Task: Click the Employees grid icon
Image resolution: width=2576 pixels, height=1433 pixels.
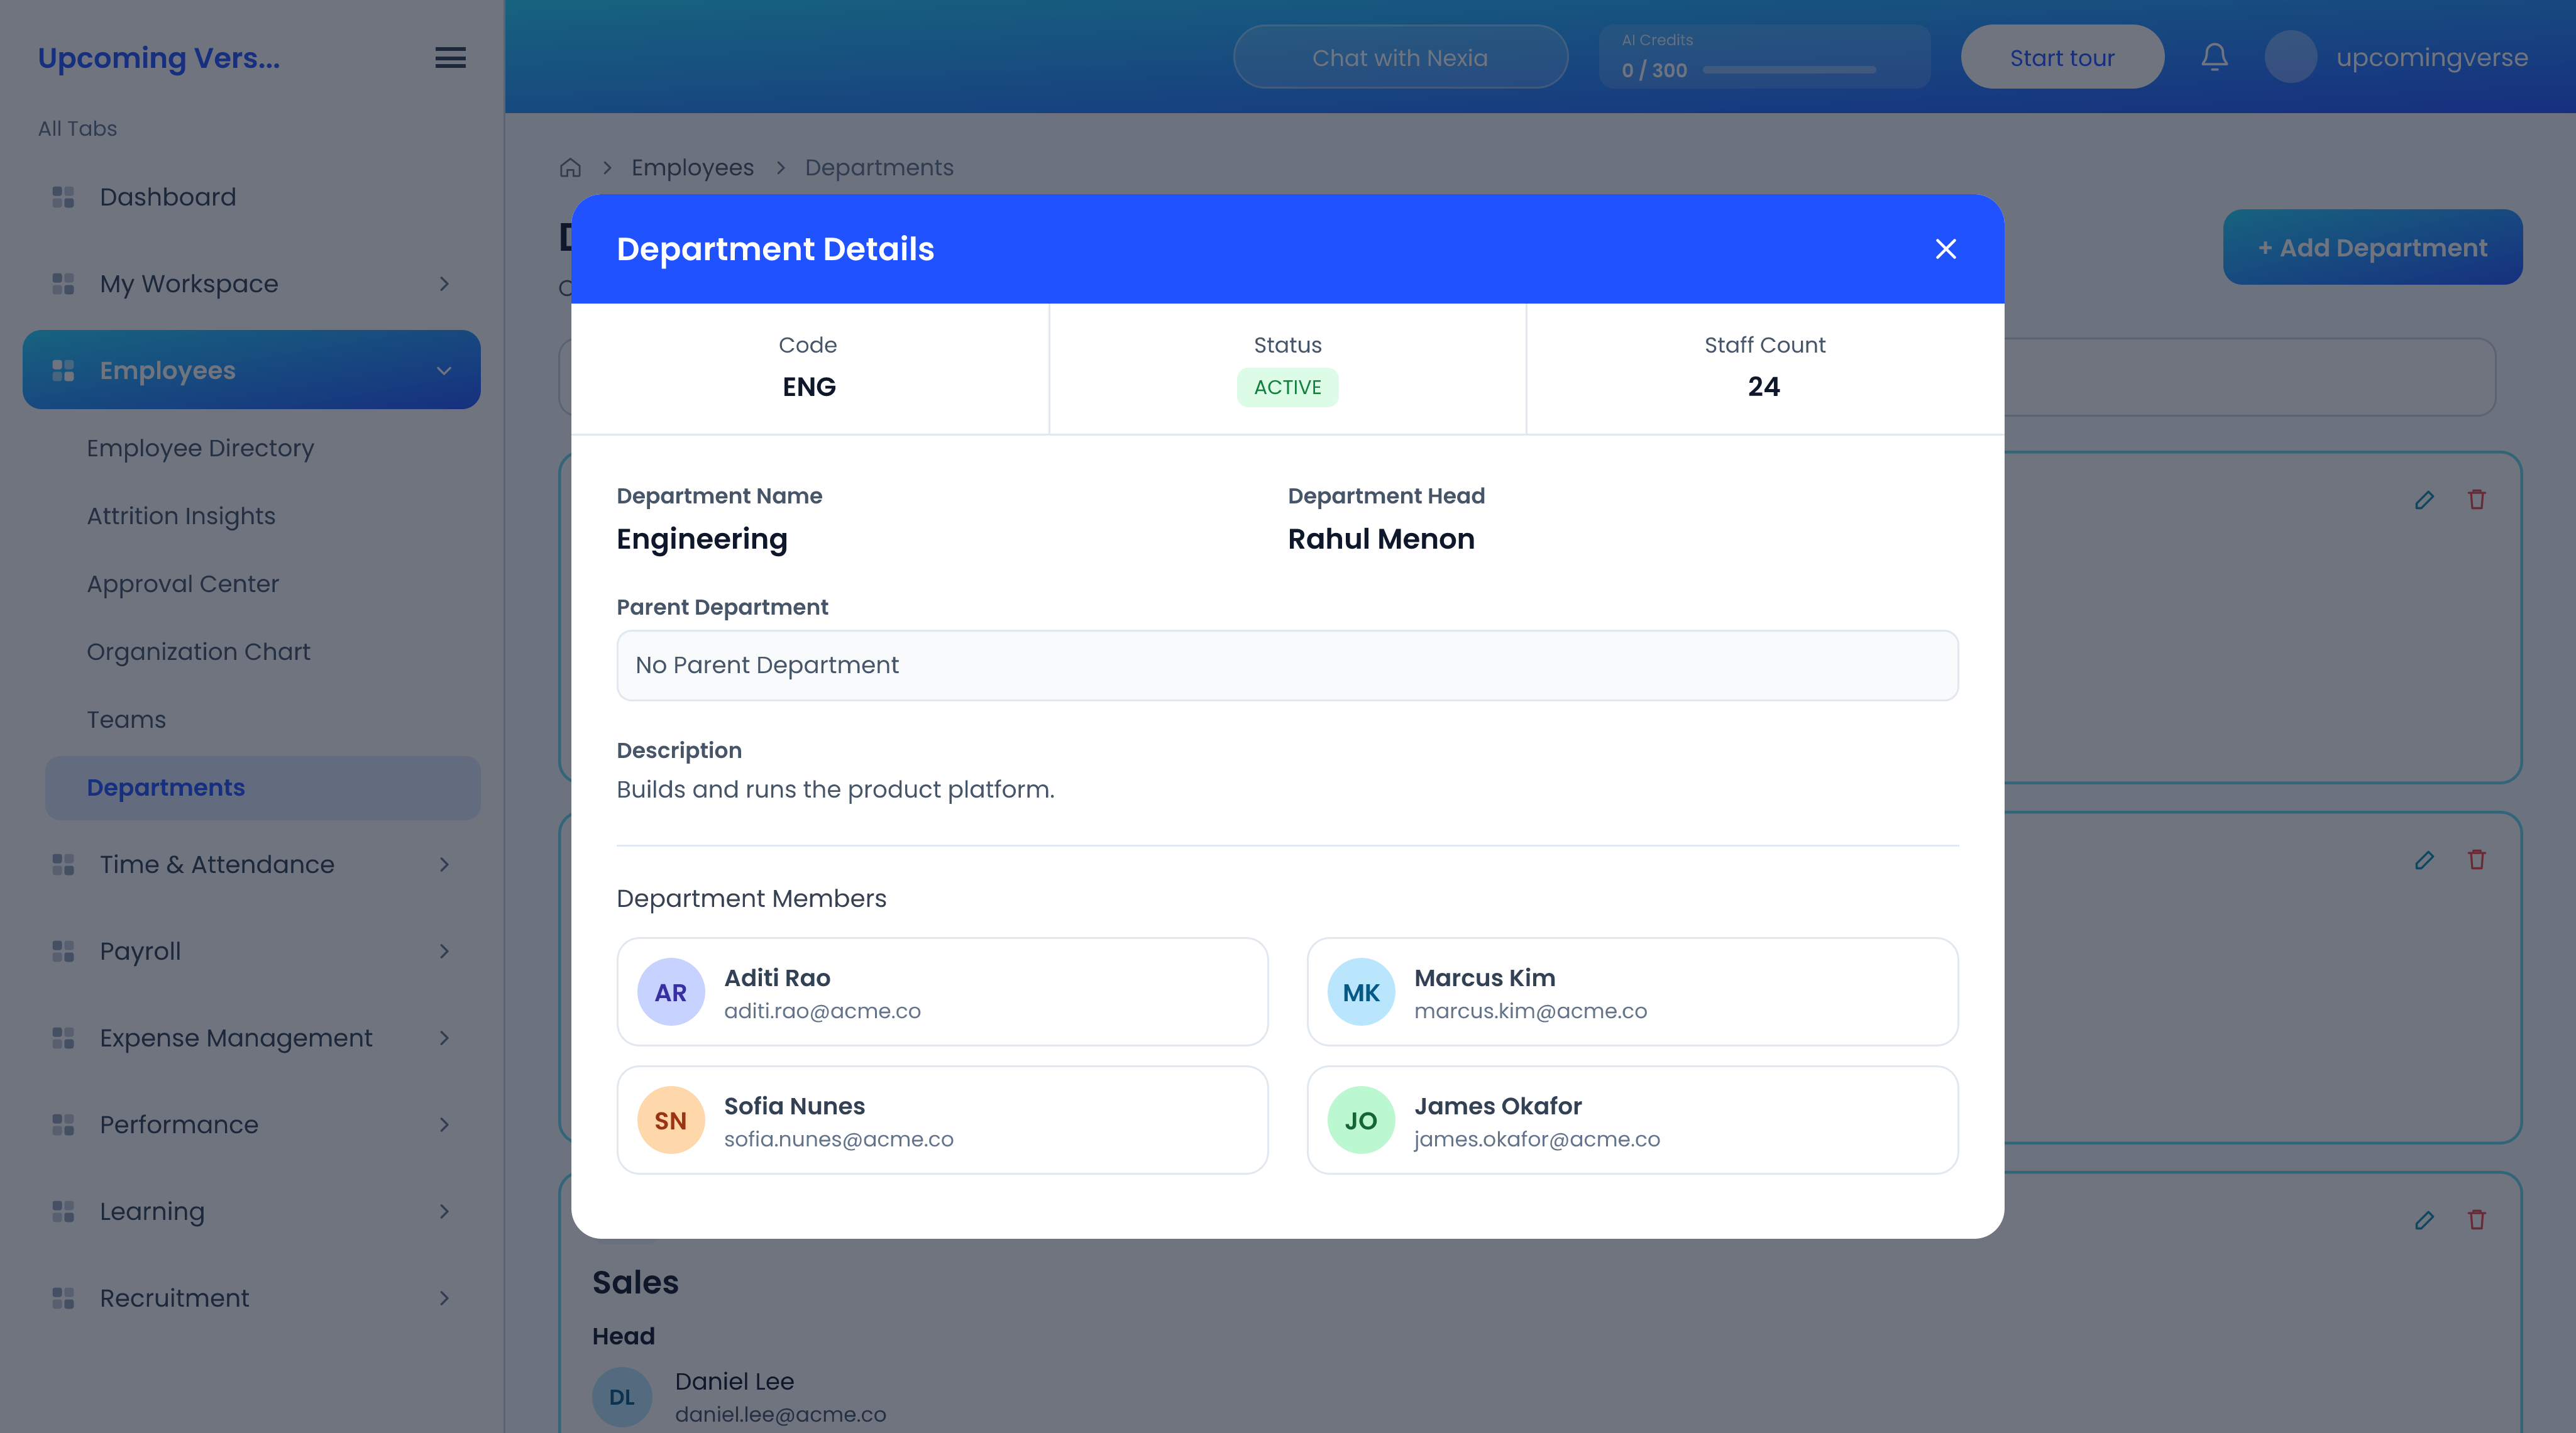Action: coord(63,371)
